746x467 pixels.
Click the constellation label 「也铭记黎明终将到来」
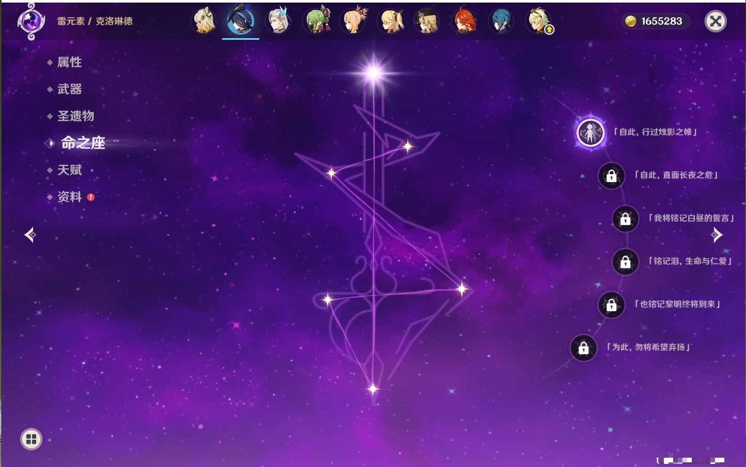[x=677, y=304]
